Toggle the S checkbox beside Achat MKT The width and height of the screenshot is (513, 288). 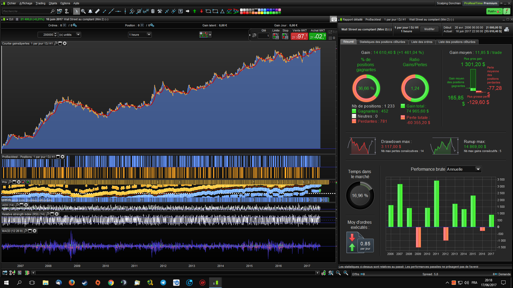[x=330, y=32]
